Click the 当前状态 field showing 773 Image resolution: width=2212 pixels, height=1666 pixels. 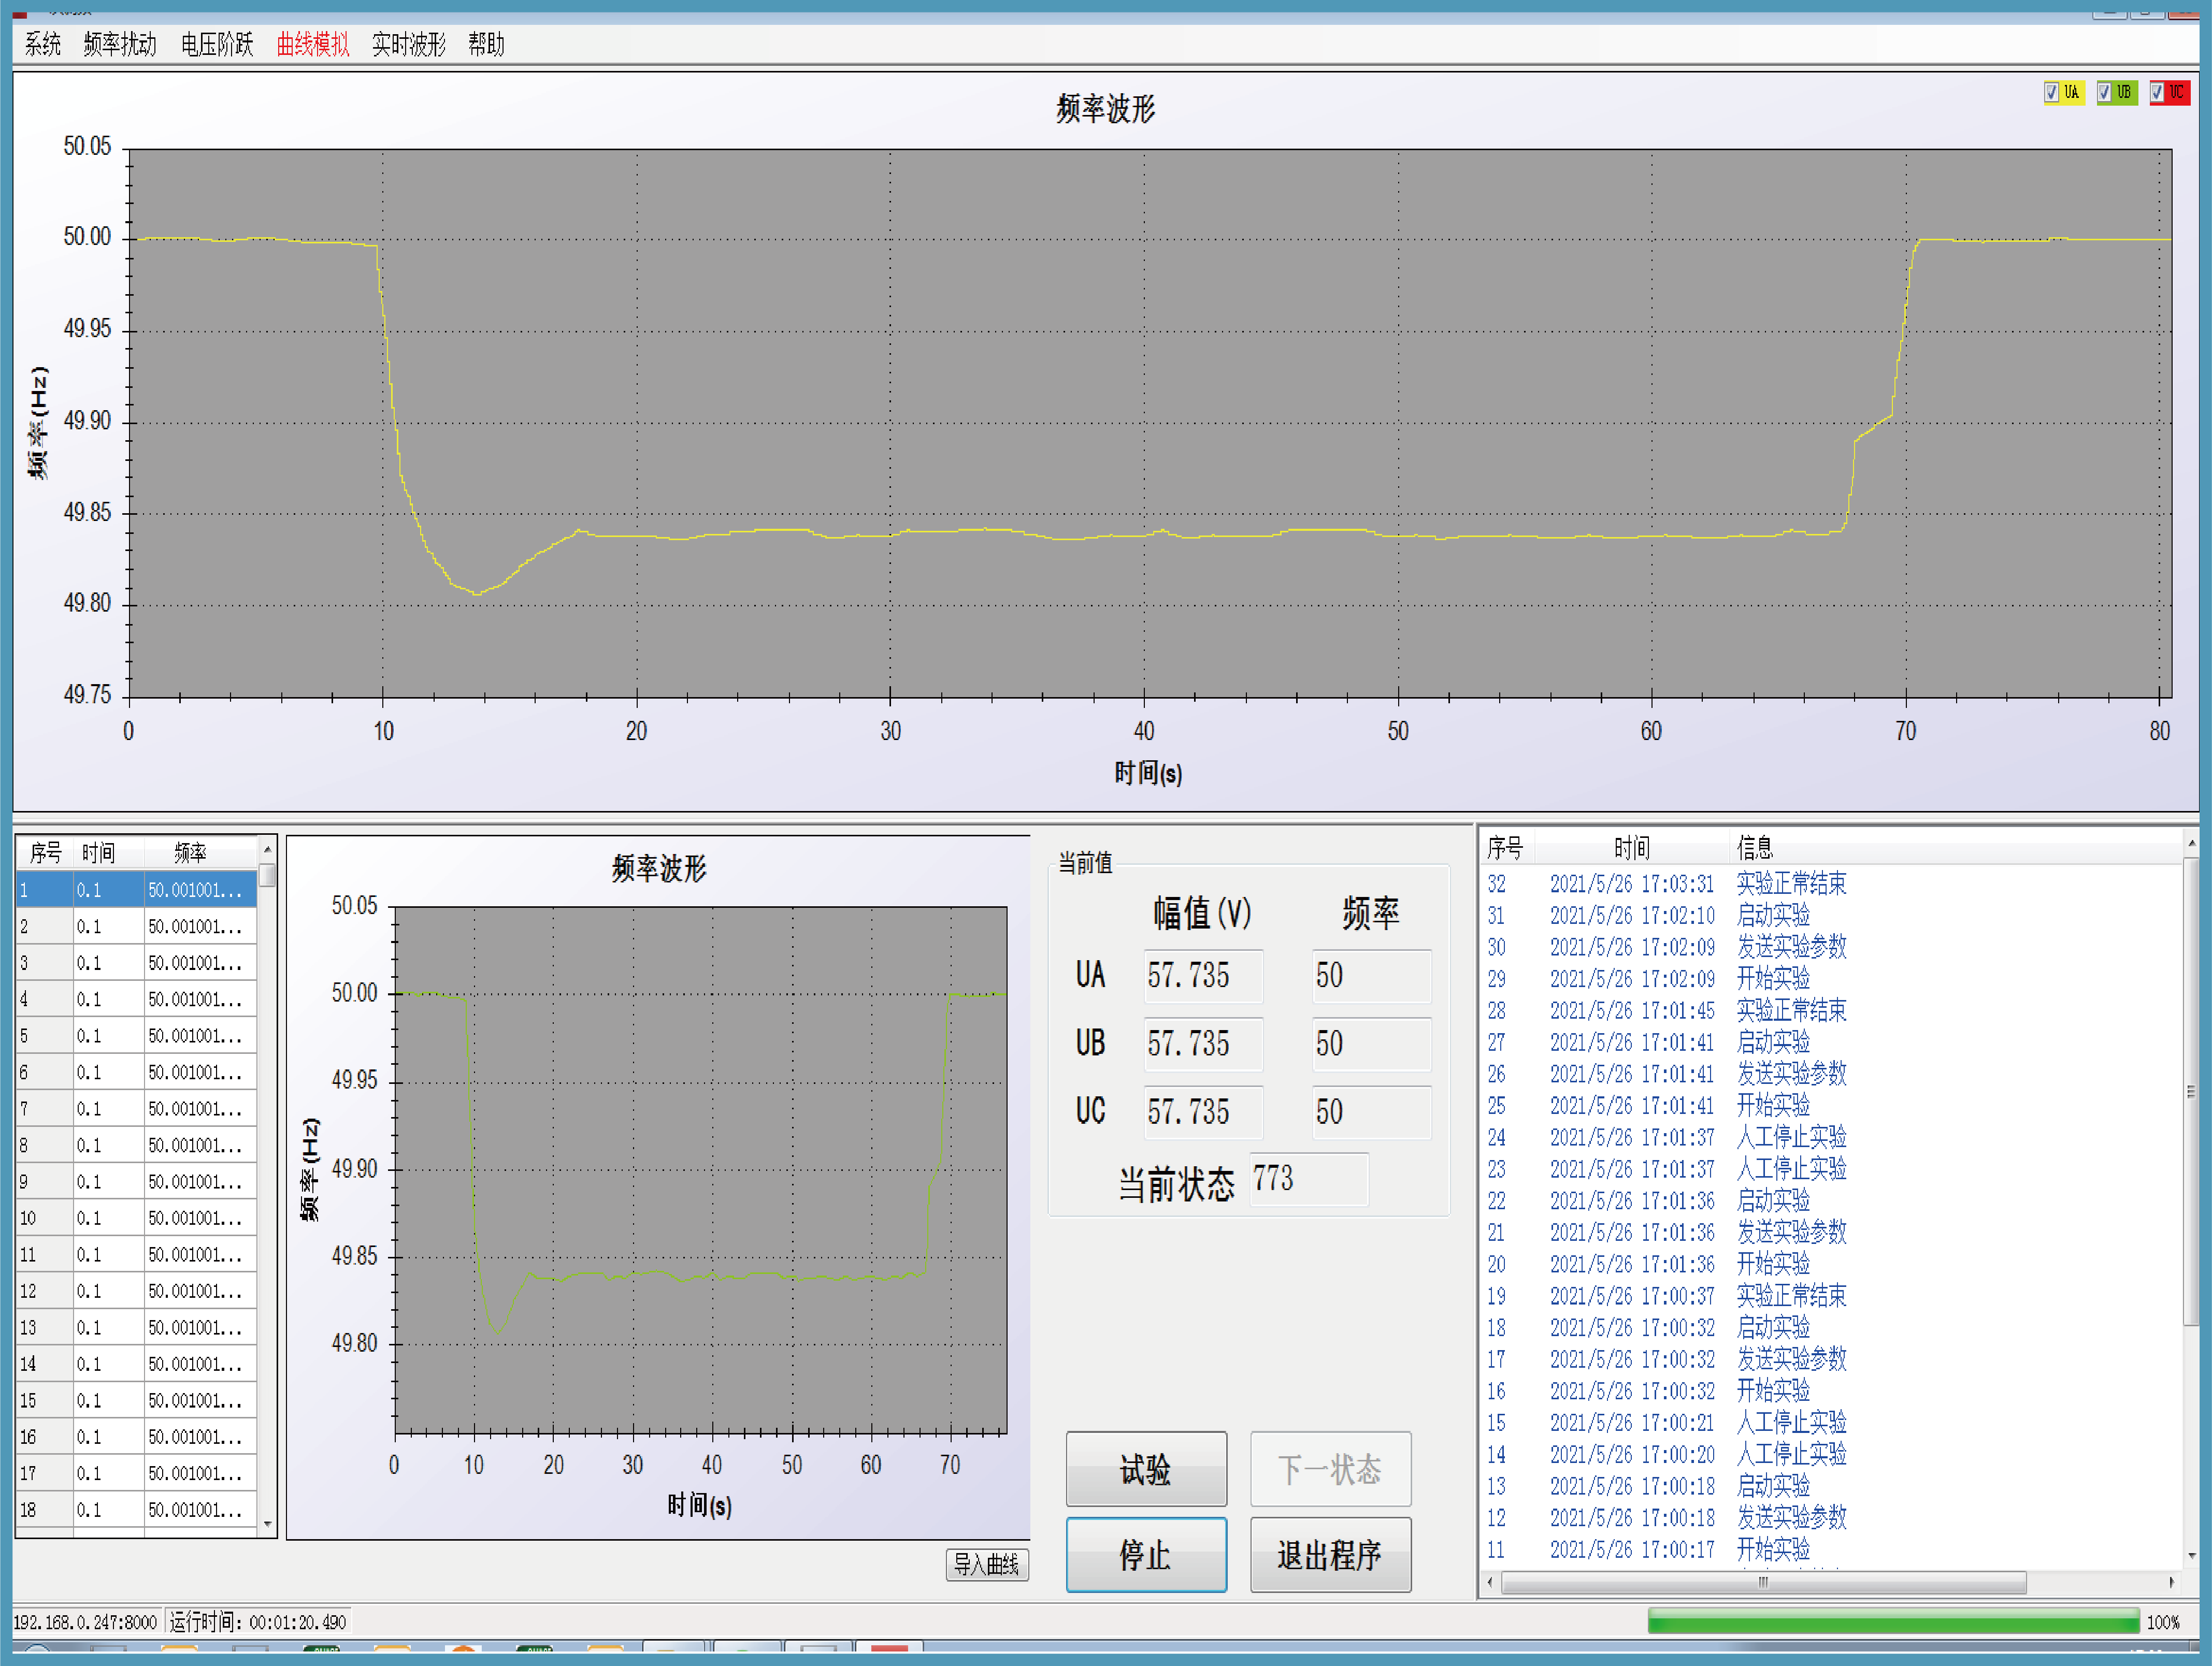[x=1308, y=1179]
